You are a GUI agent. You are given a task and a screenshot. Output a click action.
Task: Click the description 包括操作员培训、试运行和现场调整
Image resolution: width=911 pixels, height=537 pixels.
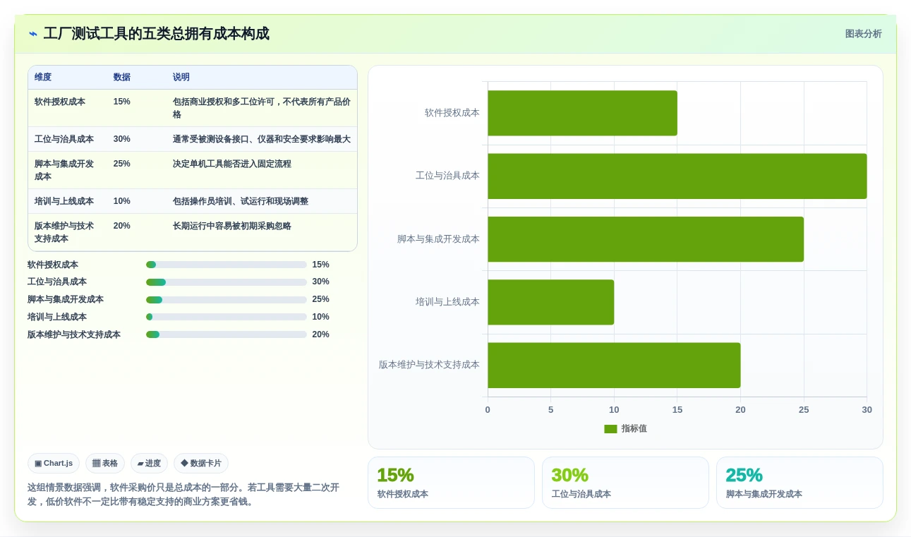tap(241, 201)
